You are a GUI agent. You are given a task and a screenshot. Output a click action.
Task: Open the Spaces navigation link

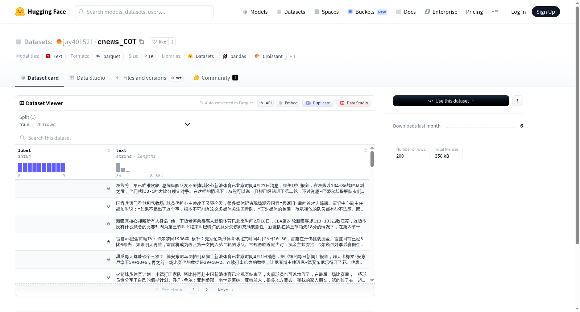[x=326, y=12]
